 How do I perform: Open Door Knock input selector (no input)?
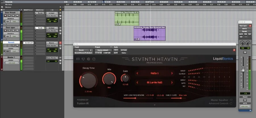(52, 13)
